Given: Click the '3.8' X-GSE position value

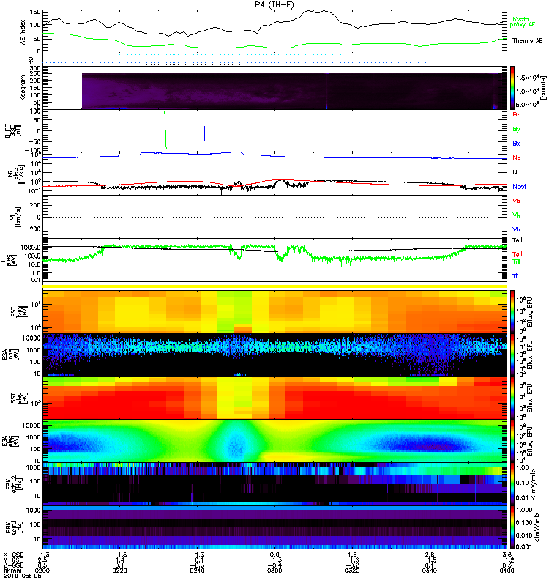Looking at the screenshot, I should click(507, 555).
